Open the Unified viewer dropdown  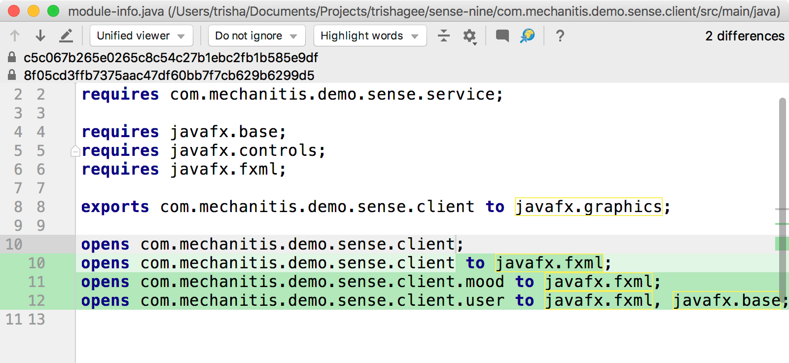click(142, 36)
